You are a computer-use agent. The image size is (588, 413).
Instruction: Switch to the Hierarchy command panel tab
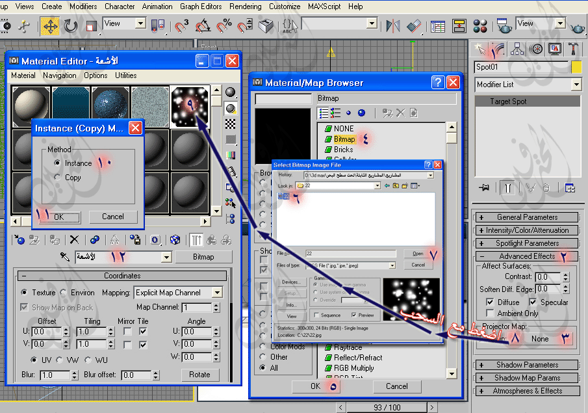point(517,49)
